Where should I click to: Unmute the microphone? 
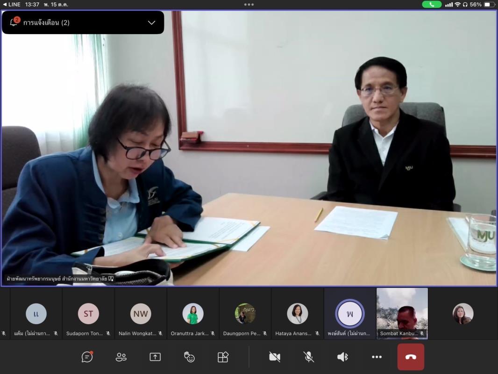click(x=309, y=357)
